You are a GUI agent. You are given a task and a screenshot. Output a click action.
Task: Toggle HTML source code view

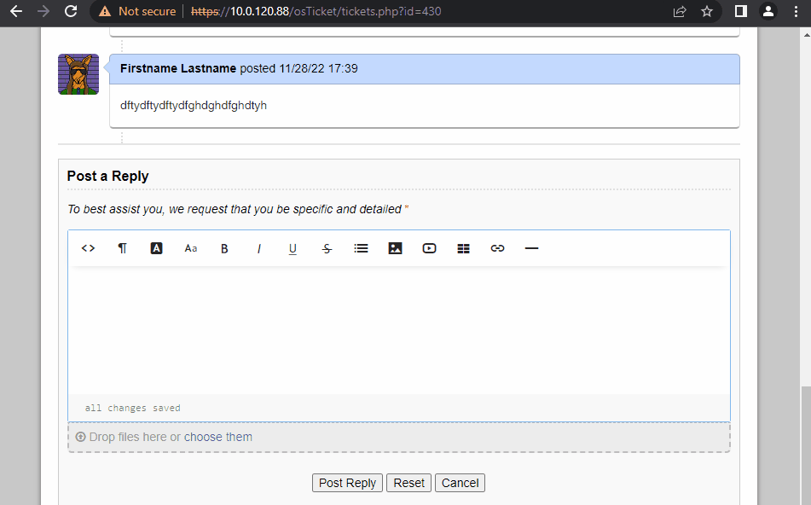pyautogui.click(x=88, y=248)
